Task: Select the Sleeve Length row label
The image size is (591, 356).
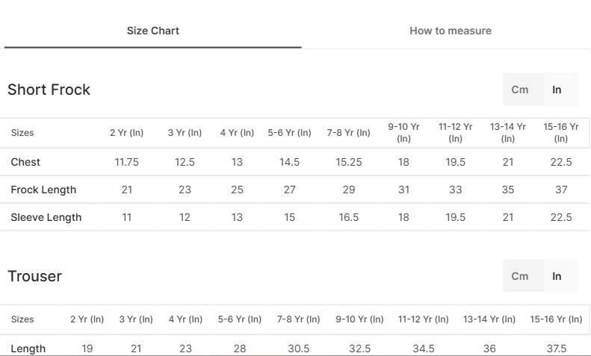Action: pos(46,217)
